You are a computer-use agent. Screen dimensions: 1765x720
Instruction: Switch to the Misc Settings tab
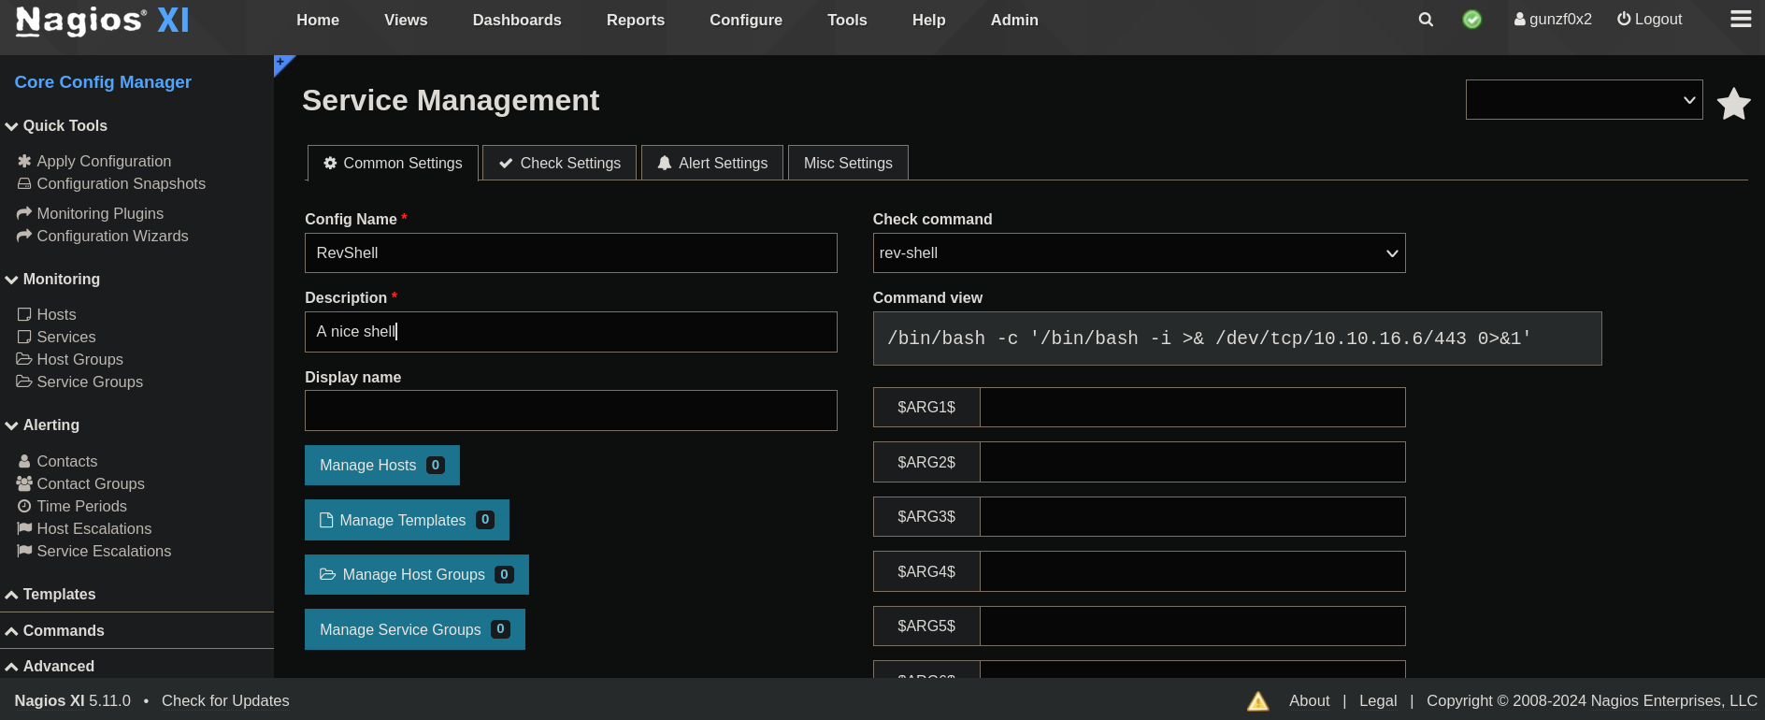[848, 163]
